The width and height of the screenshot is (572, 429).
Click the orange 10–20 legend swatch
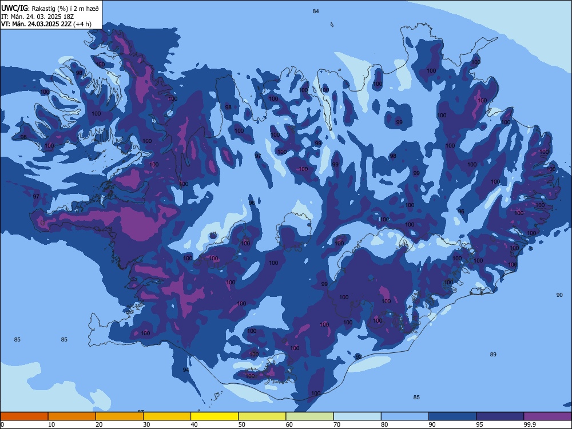pyautogui.click(x=72, y=416)
